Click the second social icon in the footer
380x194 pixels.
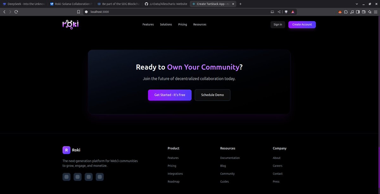point(78,177)
